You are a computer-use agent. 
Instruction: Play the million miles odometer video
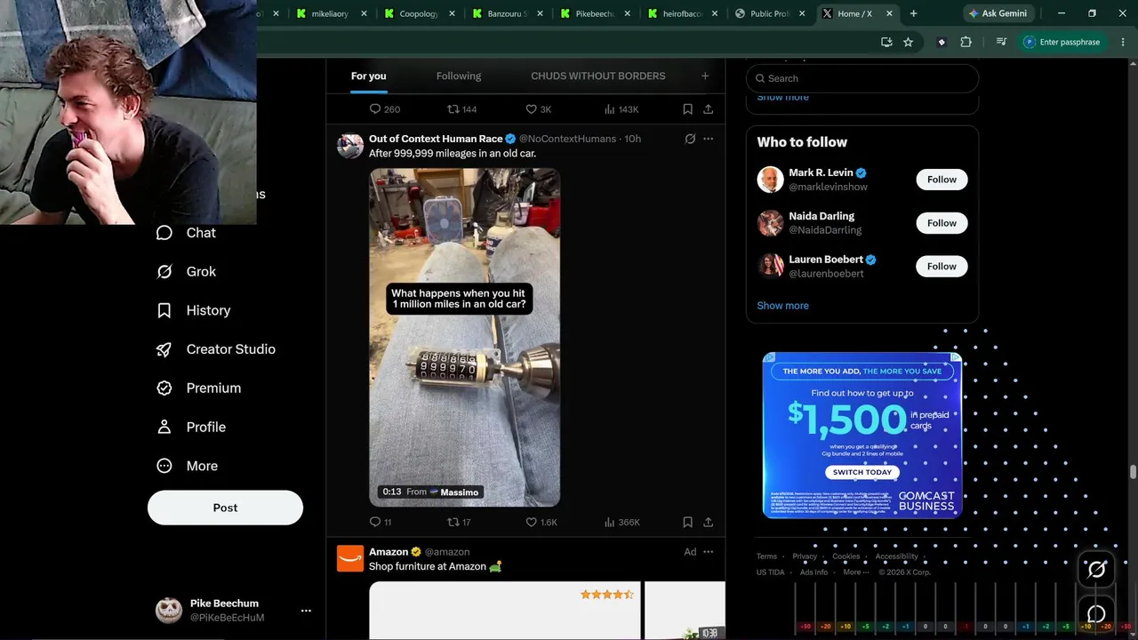pos(464,338)
